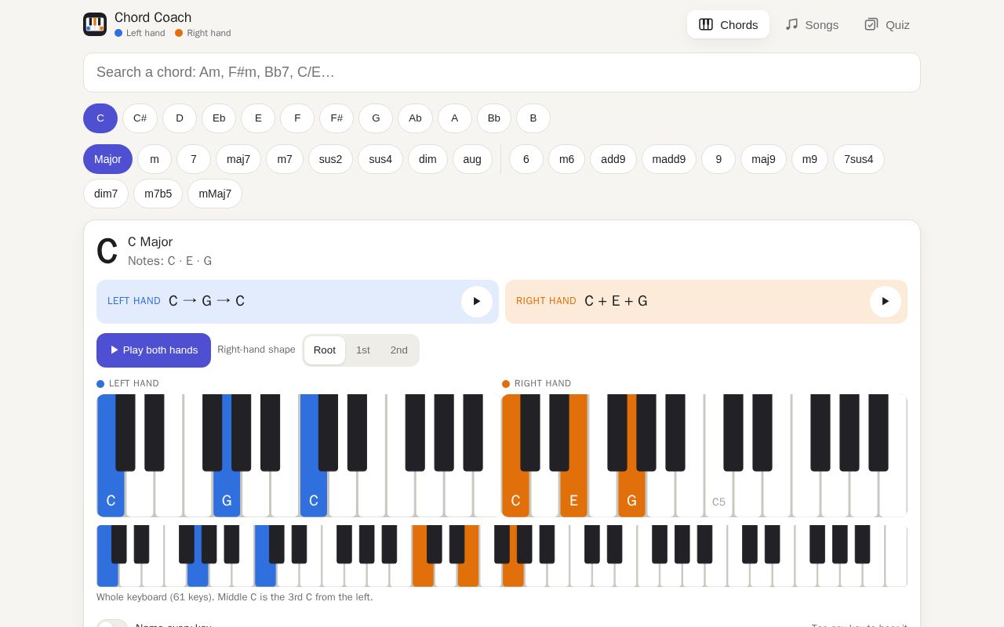Screen dimensions: 1004x627
Task: Switch to the Songs tab
Action: point(812,24)
